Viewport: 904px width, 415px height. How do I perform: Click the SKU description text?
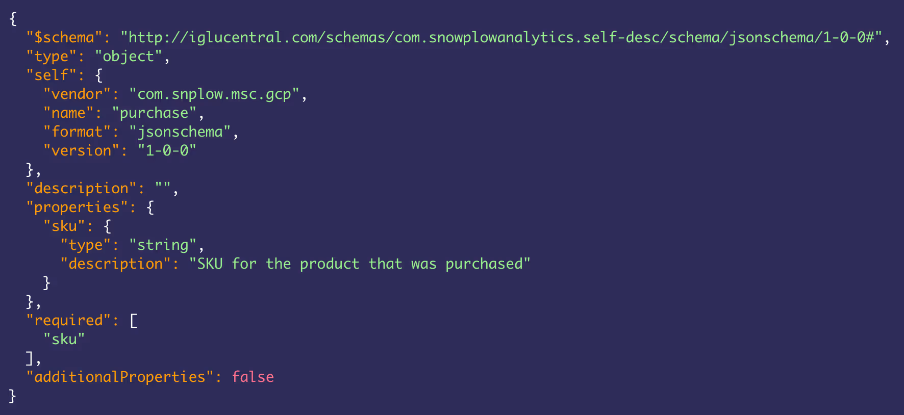pos(360,264)
